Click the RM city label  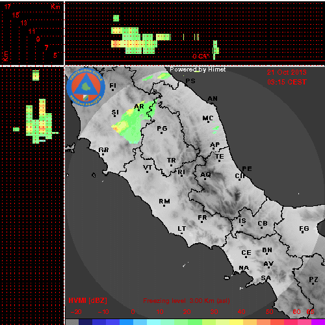[x=164, y=201]
